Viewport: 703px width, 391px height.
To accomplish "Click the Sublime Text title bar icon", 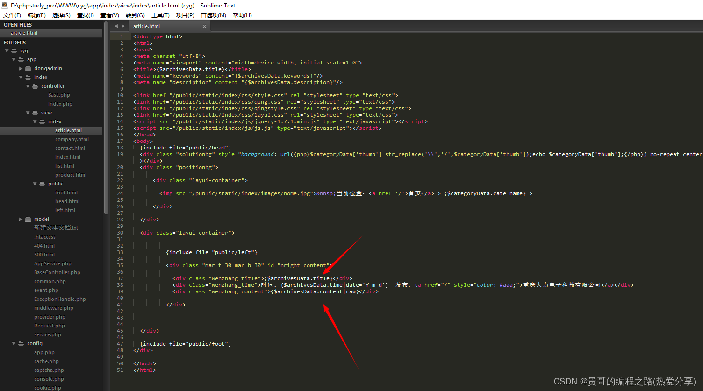I will pyautogui.click(x=5, y=5).
